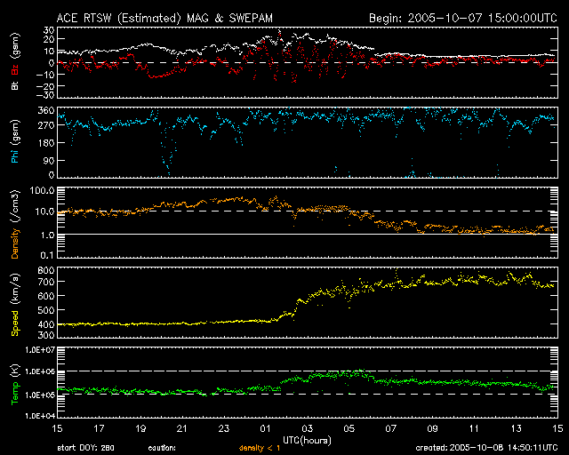569x455 pixels.
Task: Select the '500' tick on the Speed axis
Action: click(46, 310)
